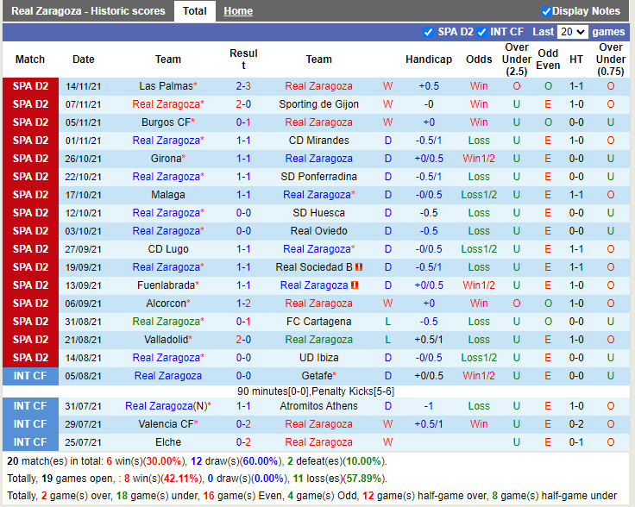This screenshot has height=507, width=635.
Task: Click SD Ponferradina team name
Action: click(318, 177)
